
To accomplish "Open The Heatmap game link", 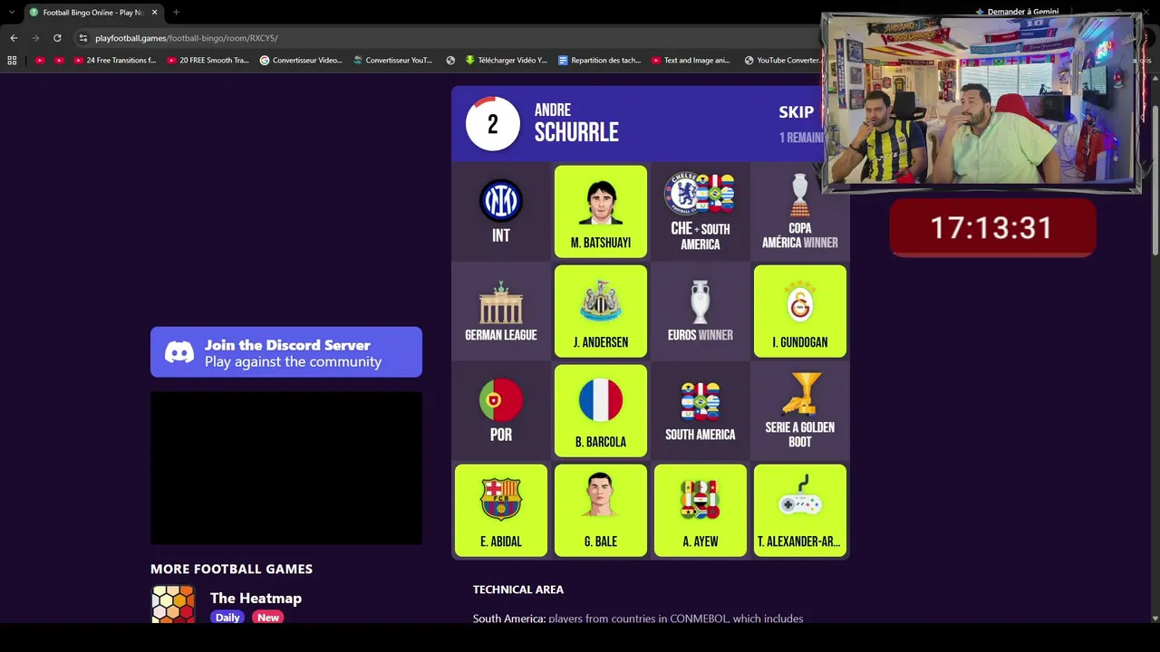I will point(256,598).
